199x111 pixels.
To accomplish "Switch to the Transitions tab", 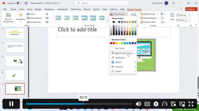I will [49, 9].
